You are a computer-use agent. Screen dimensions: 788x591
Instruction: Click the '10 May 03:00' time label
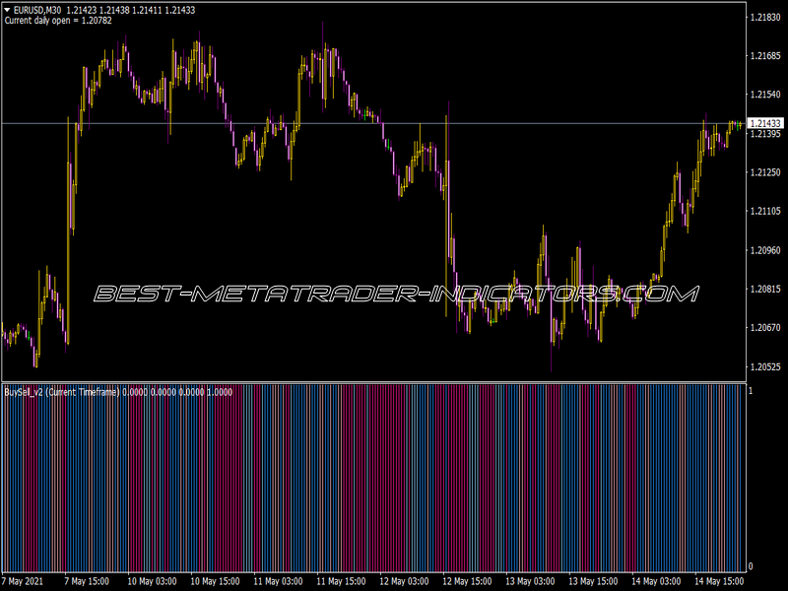[x=152, y=581]
